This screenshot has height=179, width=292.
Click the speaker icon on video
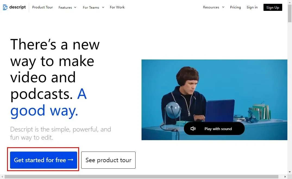pyautogui.click(x=193, y=128)
